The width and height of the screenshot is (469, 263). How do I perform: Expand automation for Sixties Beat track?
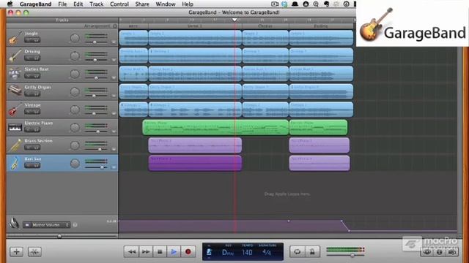coord(114,78)
